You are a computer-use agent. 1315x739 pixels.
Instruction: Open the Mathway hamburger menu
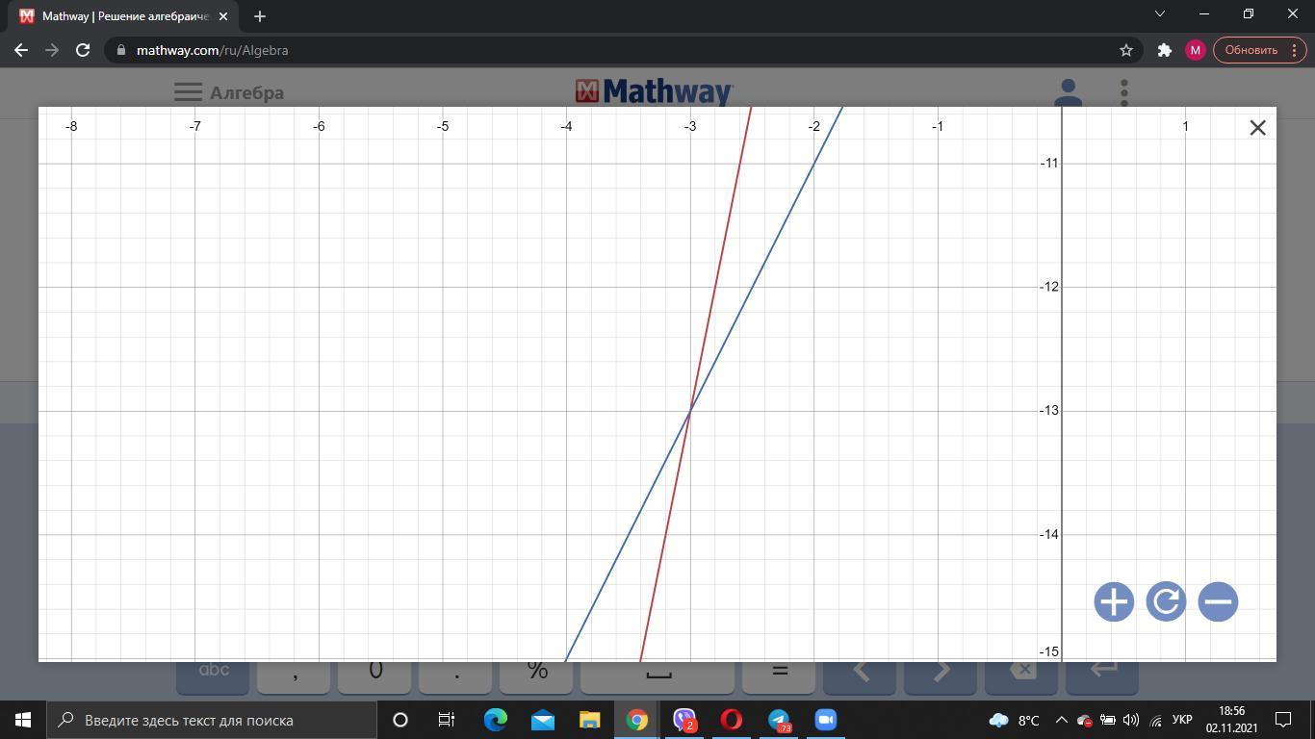[188, 92]
